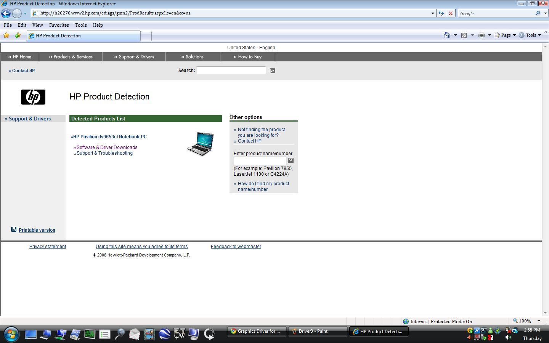Expand the Home button dropdown arrow
Viewport: 549px width, 343px height.
455,35
